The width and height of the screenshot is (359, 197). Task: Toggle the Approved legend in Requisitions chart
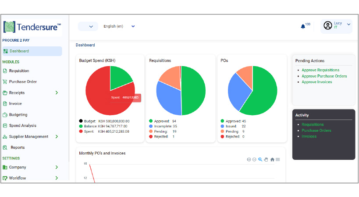pos(162,121)
